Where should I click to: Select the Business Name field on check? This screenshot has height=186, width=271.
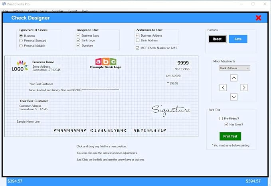(43, 62)
